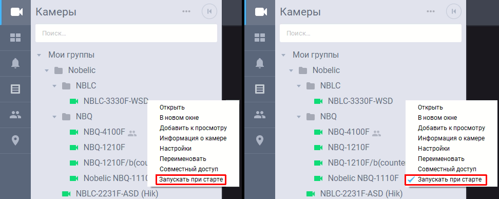
Task: Select NBLC-2231F-ASD (Hik) camera in right panel
Action: 361,193
